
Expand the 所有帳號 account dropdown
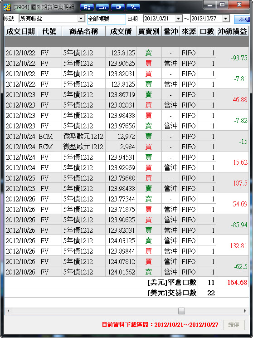pos(81,19)
